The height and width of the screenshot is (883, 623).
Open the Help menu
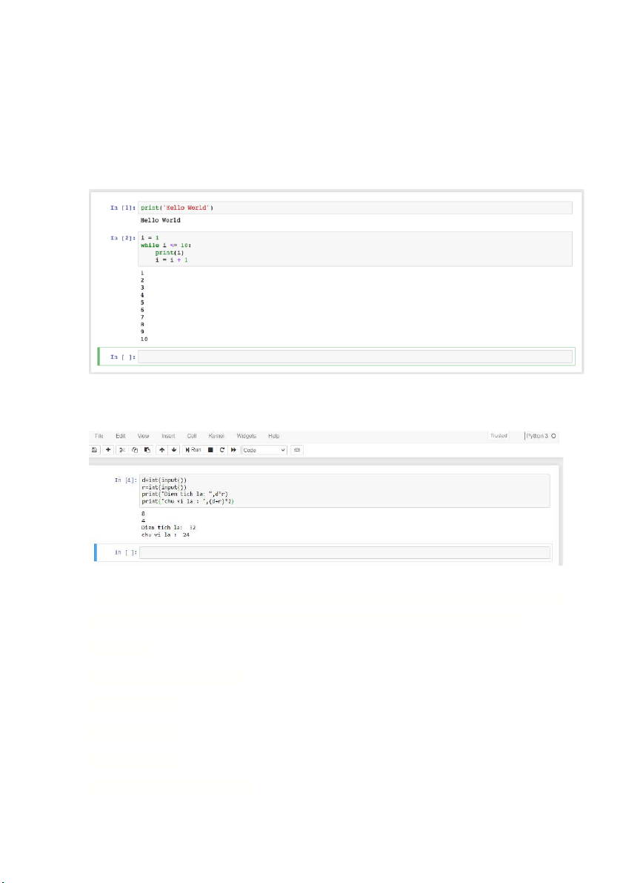pos(273,436)
